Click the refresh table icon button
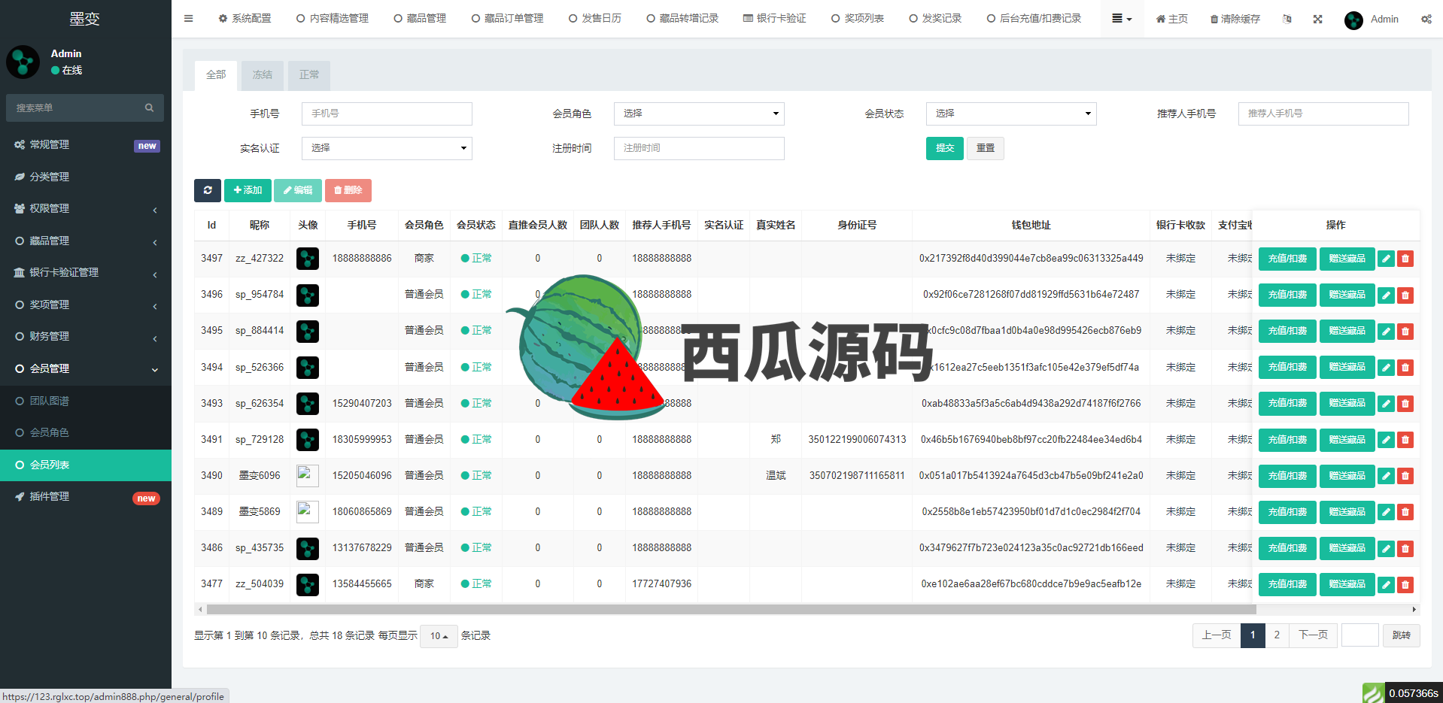This screenshot has height=703, width=1443. 208,190
